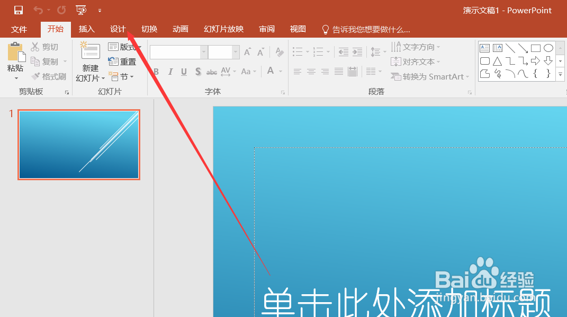The image size is (567, 317).
Task: Open font color dropdown arrow
Action: coord(281,72)
